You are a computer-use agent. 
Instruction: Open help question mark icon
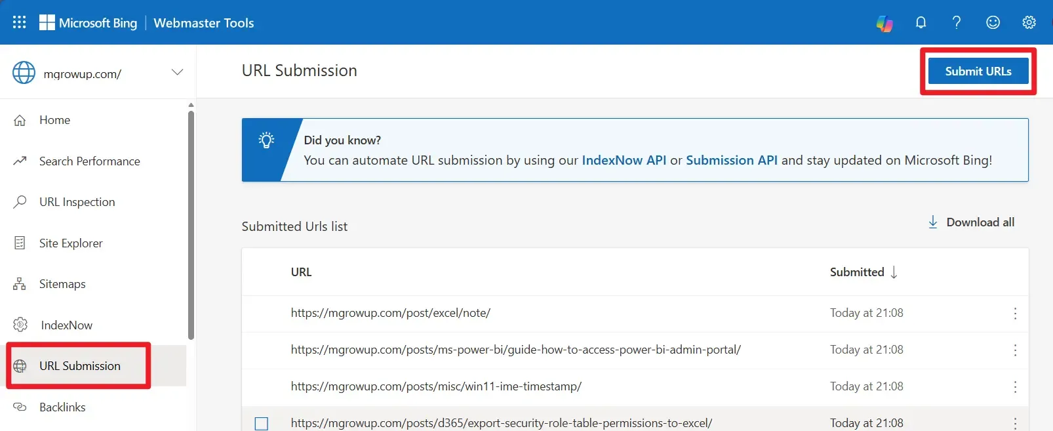click(x=957, y=23)
